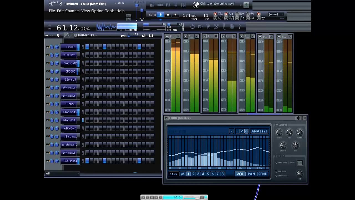Select the 626_sd3 channel button
Image resolution: width=355 pixels, height=200 pixels.
click(70, 79)
